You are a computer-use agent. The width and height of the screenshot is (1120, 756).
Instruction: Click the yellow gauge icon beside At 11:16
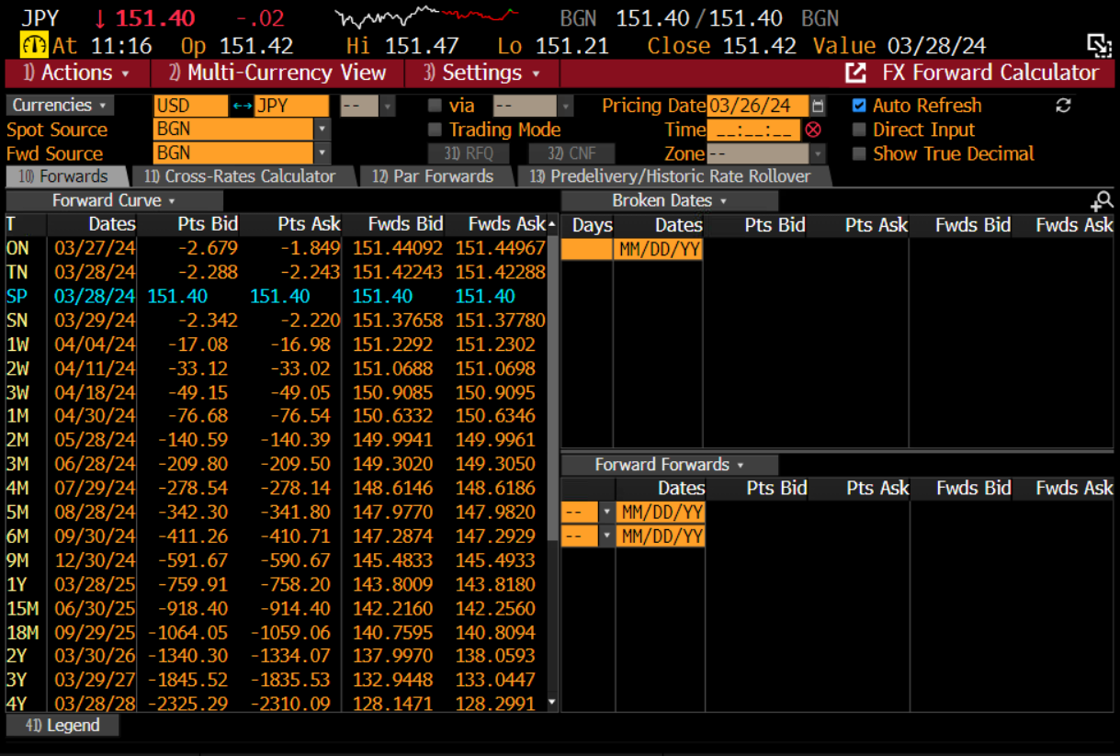click(x=34, y=45)
